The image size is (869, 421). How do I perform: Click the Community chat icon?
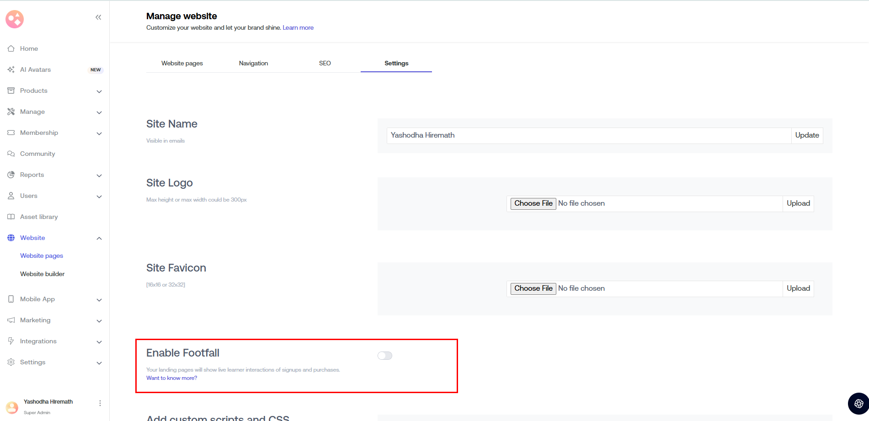click(x=11, y=154)
